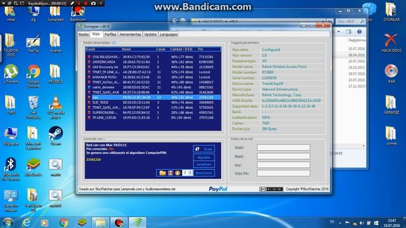Open the HACK DDOS desktop shortcut

point(391,43)
